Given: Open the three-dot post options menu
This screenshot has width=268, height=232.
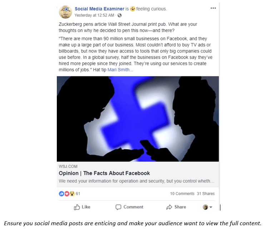Looking at the screenshot, I should tap(213, 8).
